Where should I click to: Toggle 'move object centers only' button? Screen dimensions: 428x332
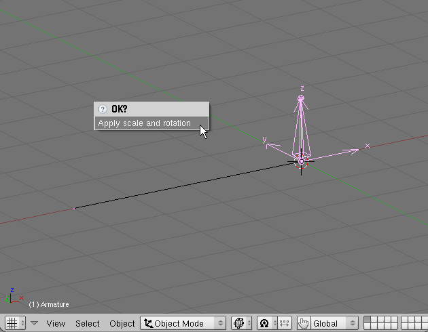point(285,323)
